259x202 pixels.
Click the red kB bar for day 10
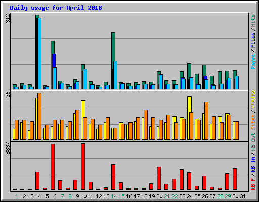click(x=83, y=167)
